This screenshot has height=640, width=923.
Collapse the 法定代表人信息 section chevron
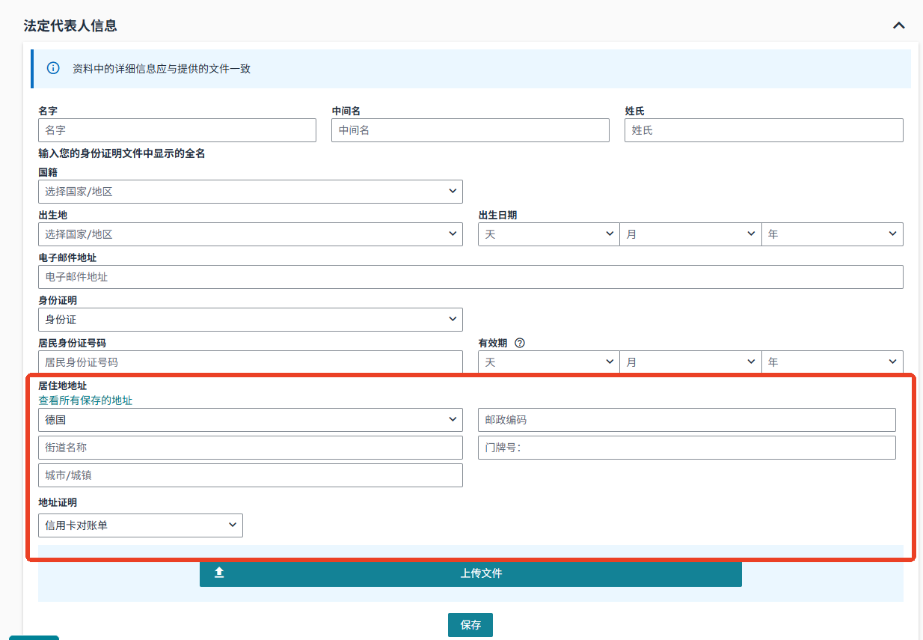(x=898, y=25)
